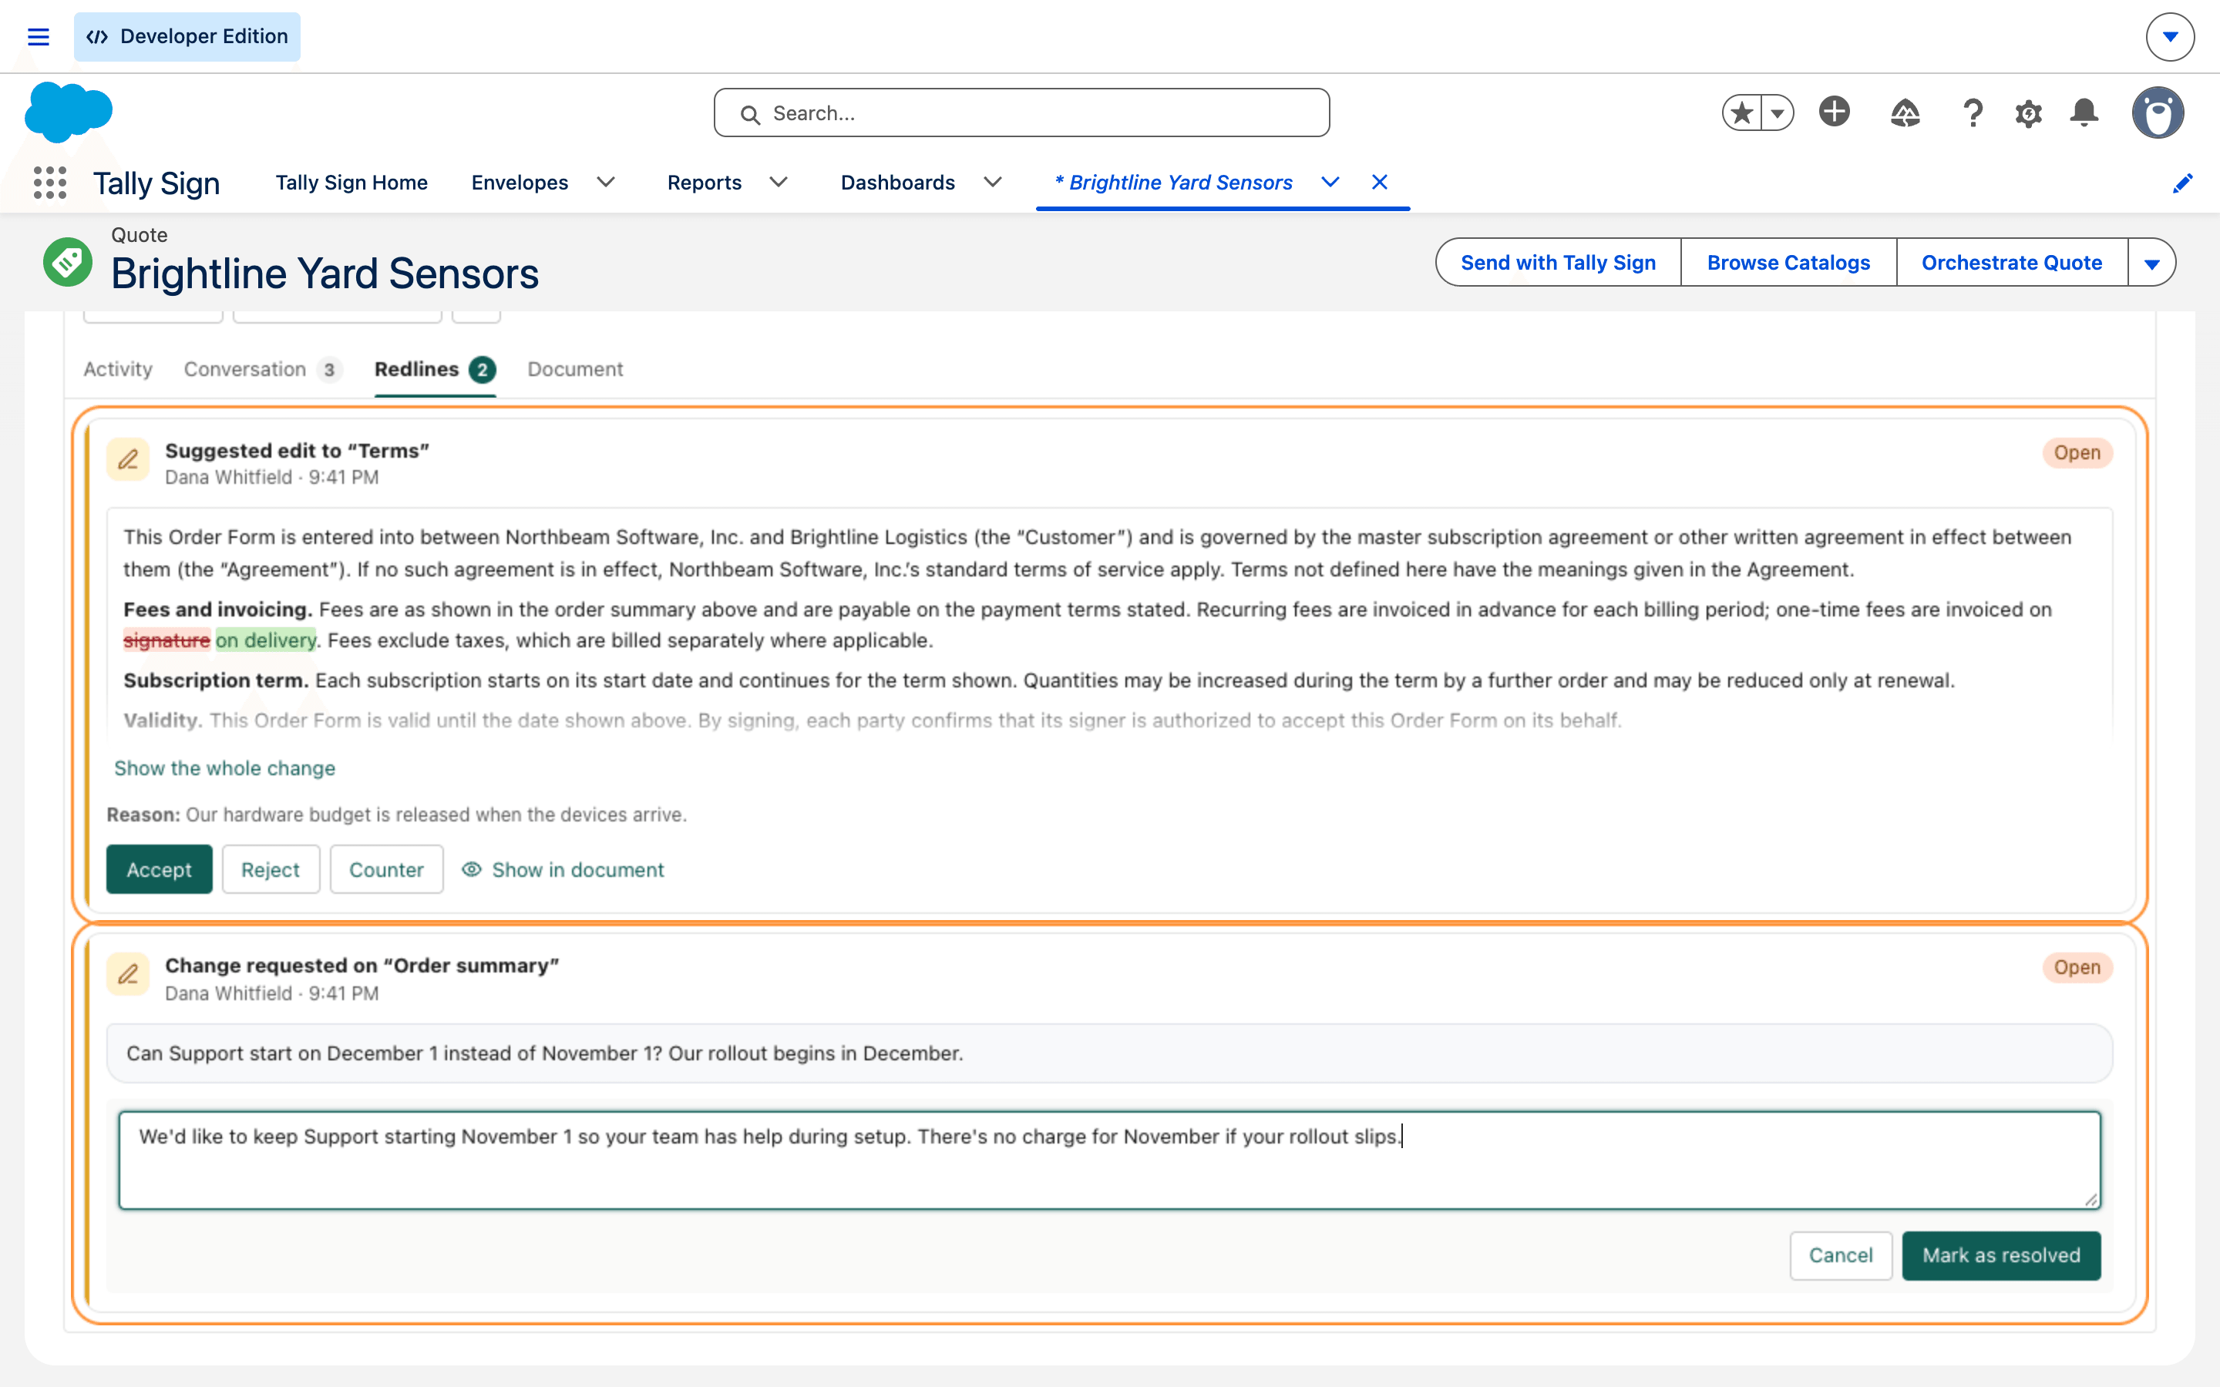Open the Trailhead guidance icon
Viewport: 2220px width, 1387px height.
[1905, 113]
